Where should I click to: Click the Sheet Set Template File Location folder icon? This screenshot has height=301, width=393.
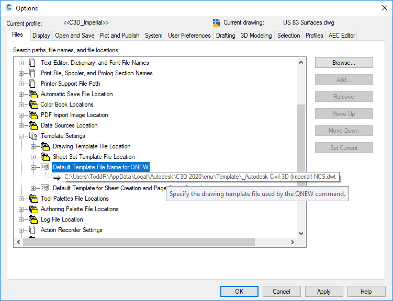tap(45, 157)
